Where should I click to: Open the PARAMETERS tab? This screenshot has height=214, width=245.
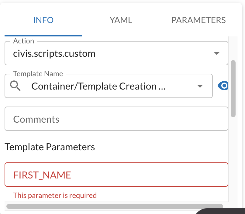click(198, 20)
